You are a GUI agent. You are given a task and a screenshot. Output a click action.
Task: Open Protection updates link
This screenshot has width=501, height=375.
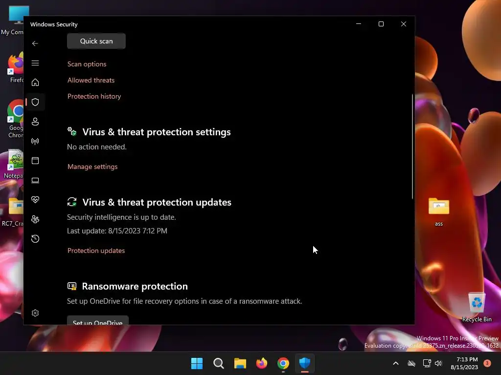(x=96, y=250)
